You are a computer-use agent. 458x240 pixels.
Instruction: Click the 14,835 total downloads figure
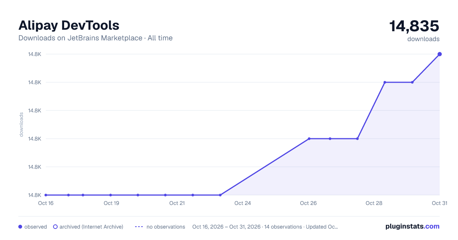coord(414,26)
